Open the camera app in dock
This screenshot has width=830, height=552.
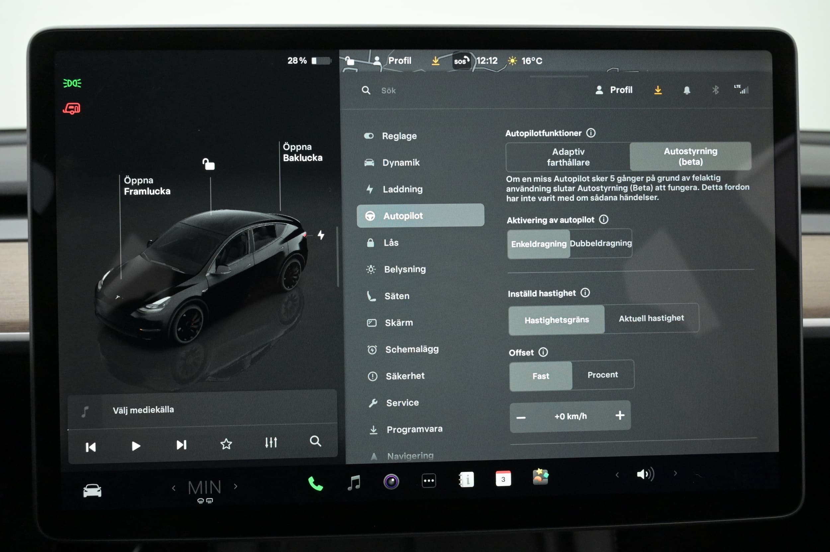391,482
